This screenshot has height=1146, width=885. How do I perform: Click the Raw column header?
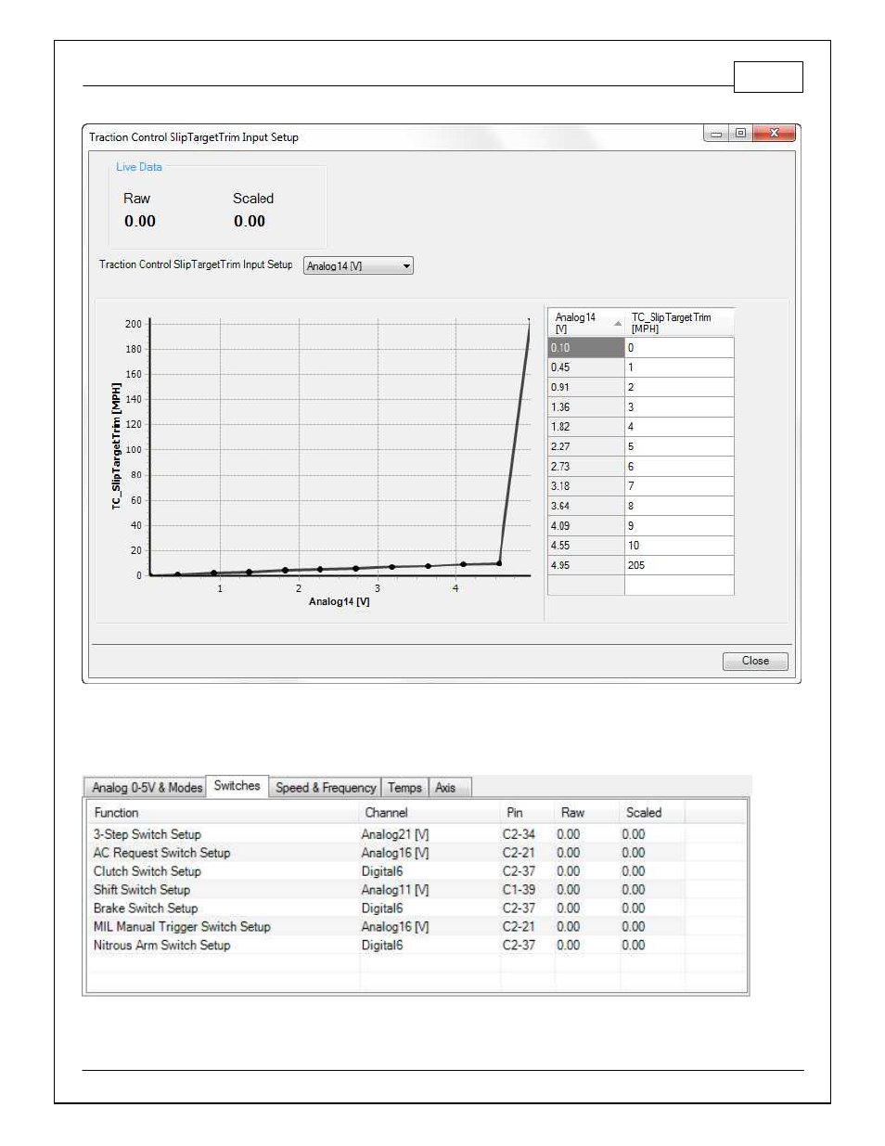pyautogui.click(x=587, y=813)
